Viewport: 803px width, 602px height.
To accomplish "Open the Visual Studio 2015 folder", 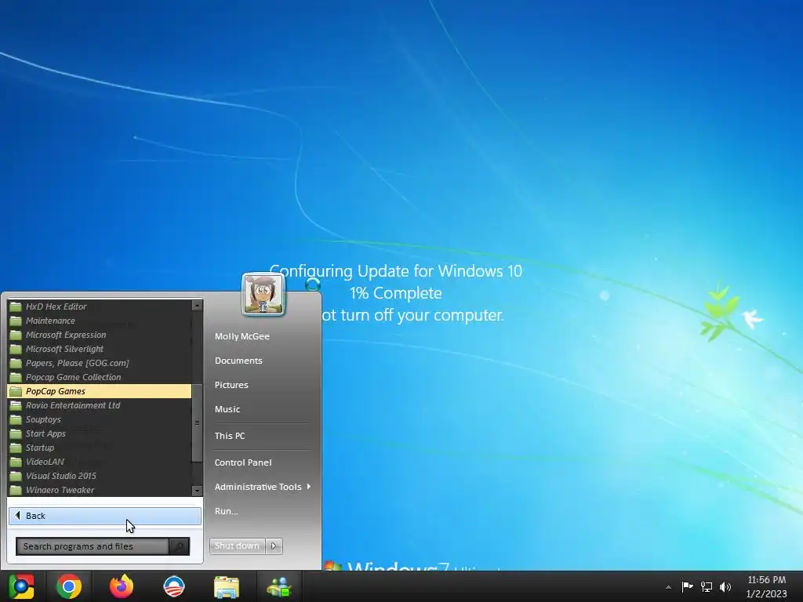I will pos(100,476).
